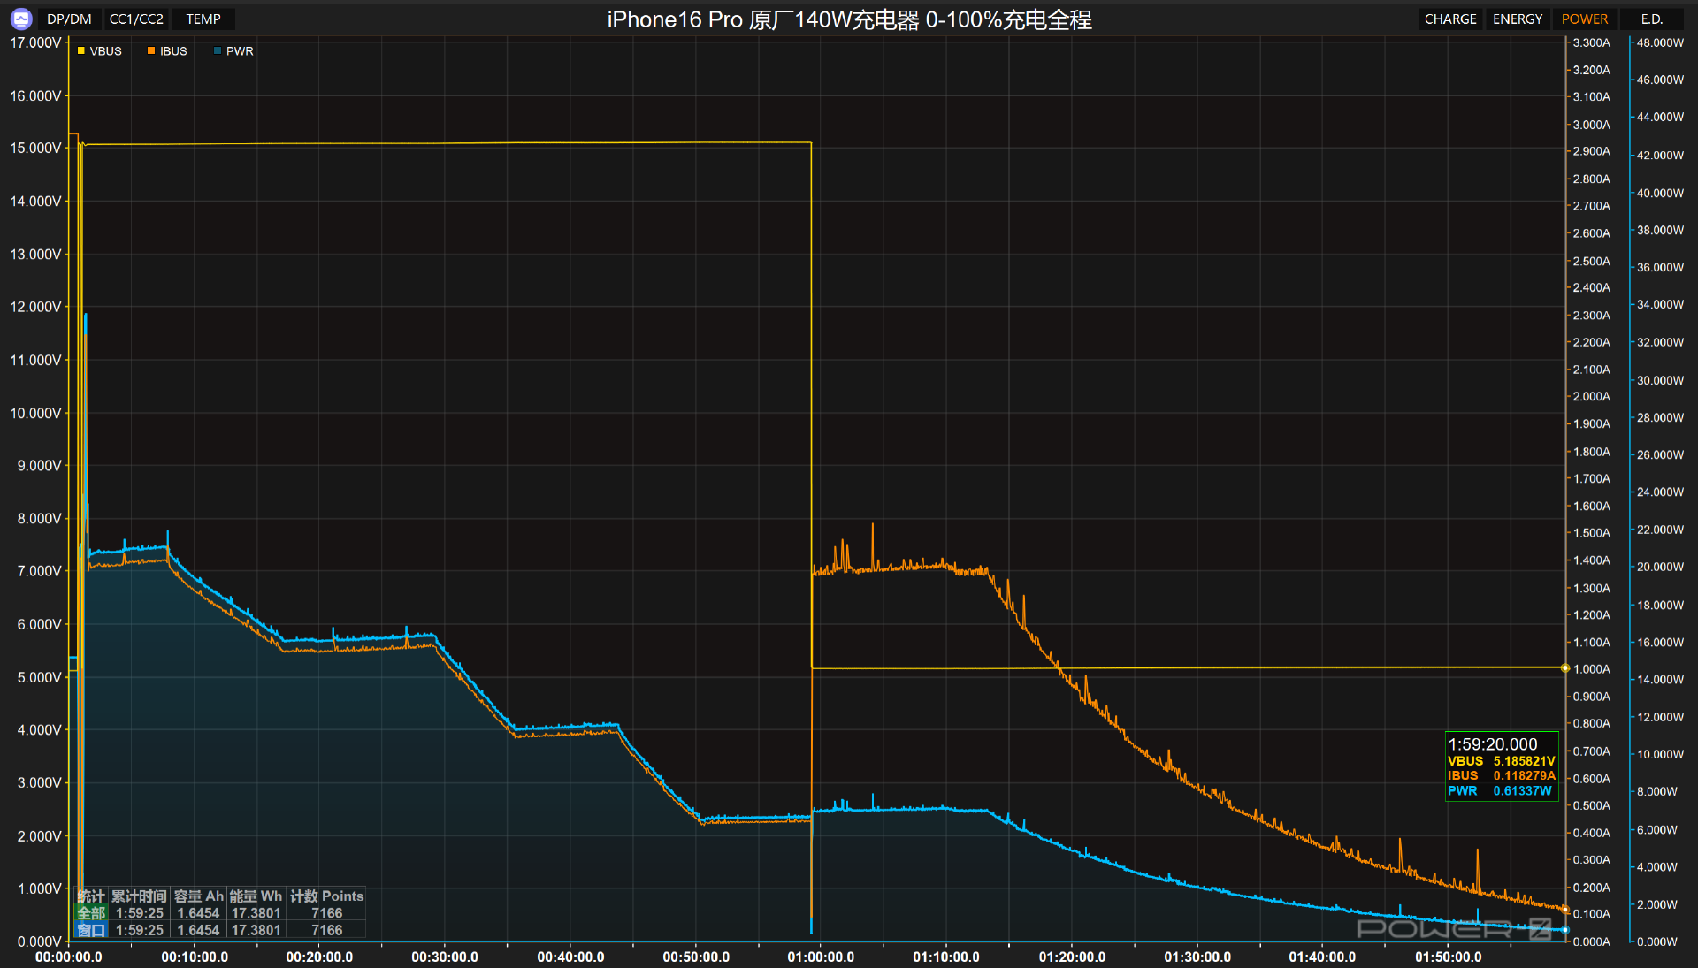The image size is (1698, 968).
Task: Open the TEMP tab
Action: (x=203, y=19)
